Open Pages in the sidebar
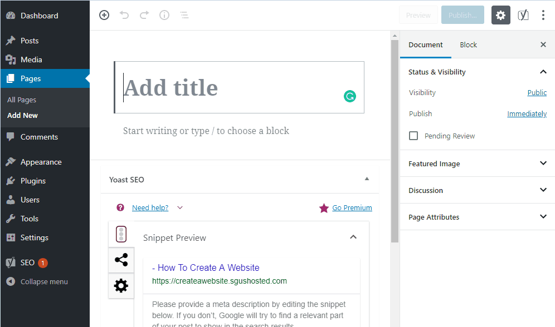The height and width of the screenshot is (327, 555). click(45, 78)
